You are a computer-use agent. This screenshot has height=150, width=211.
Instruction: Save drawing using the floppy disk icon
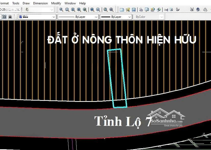pyautogui.click(x=133, y=10)
